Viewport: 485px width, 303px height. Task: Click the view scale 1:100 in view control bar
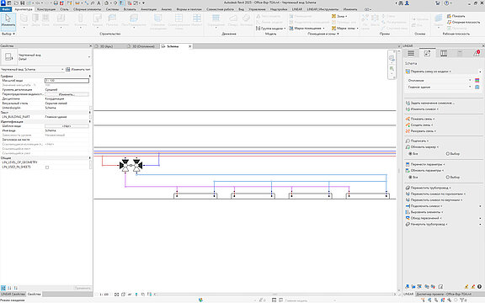tap(104, 295)
